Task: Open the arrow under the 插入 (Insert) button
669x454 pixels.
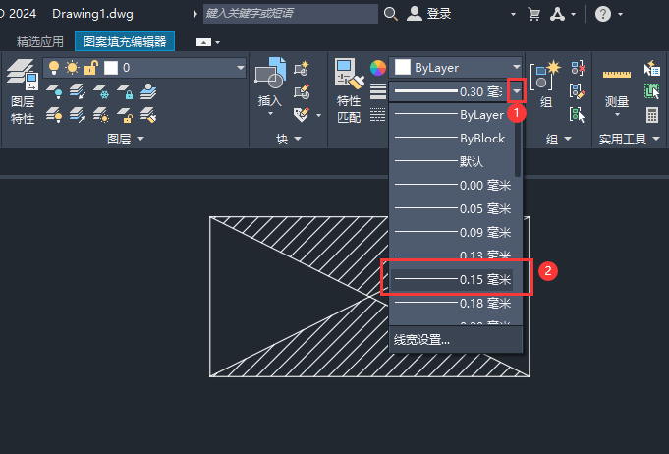Action: (270, 114)
